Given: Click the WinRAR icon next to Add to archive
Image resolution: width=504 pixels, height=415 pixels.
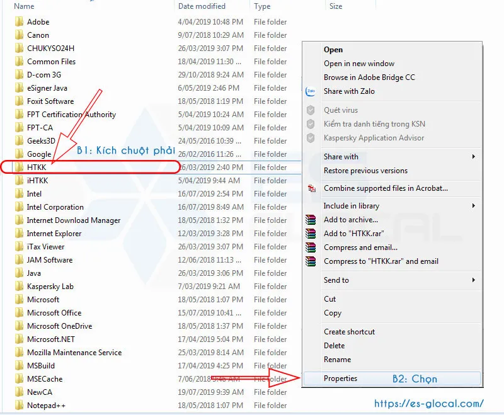Looking at the screenshot, I should coord(310,220).
